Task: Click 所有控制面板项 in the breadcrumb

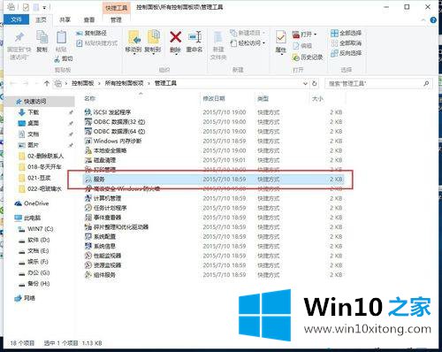Action: coord(124,83)
